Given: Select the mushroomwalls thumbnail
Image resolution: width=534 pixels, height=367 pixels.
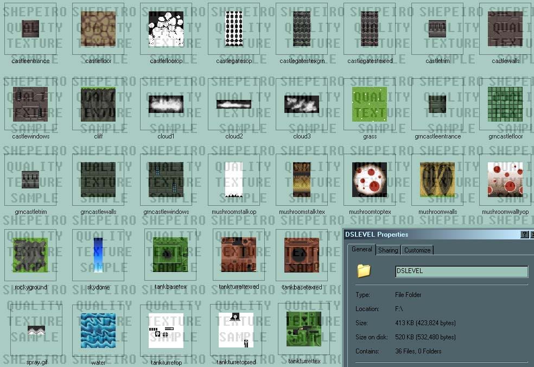Looking at the screenshot, I should tap(437, 180).
